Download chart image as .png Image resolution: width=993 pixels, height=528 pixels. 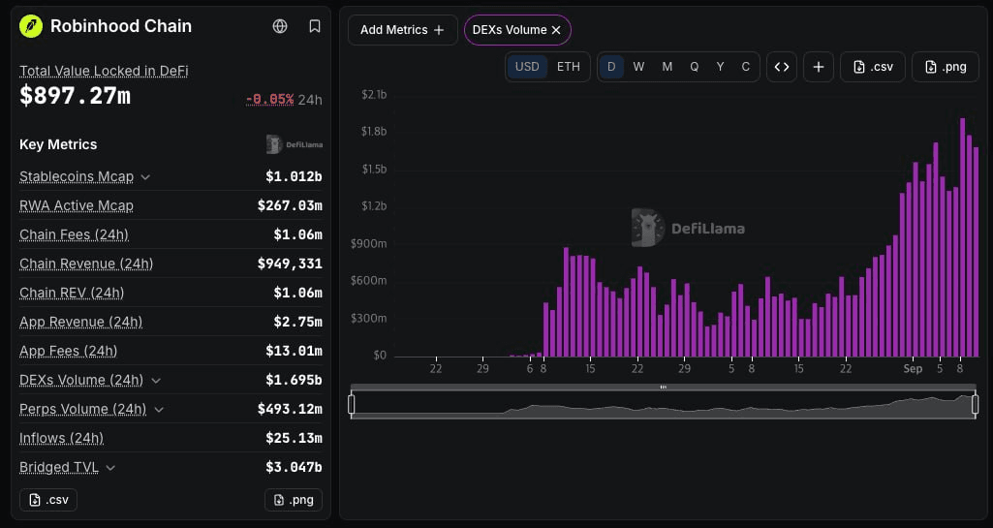pyautogui.click(x=945, y=67)
